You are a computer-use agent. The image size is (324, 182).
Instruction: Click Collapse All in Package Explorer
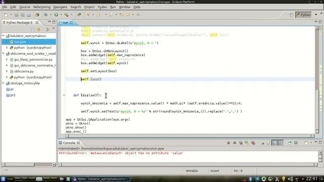[32, 29]
